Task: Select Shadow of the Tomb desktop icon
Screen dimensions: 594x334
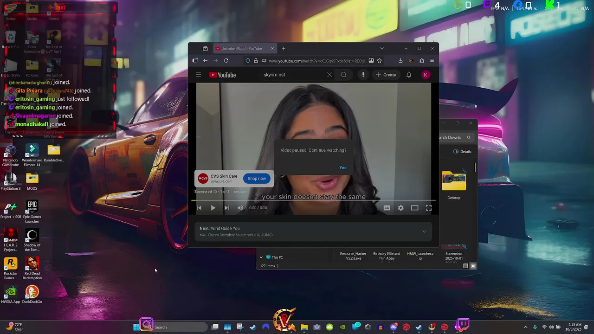Action: tap(32, 240)
